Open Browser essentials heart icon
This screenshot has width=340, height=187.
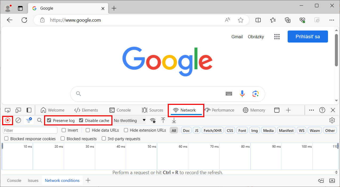coord(302,20)
